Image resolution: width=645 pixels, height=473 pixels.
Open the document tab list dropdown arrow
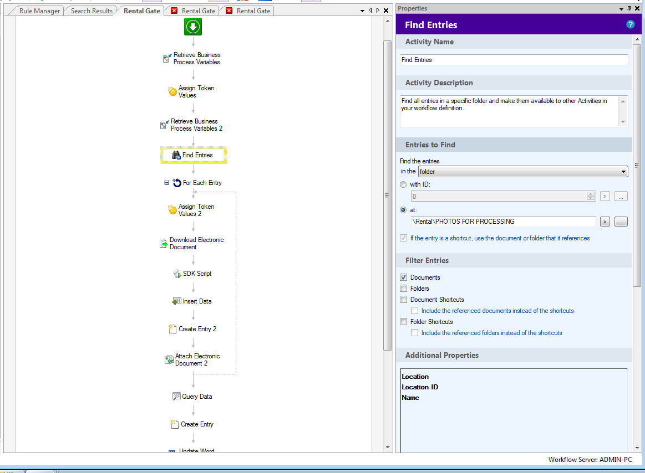pyautogui.click(x=362, y=11)
